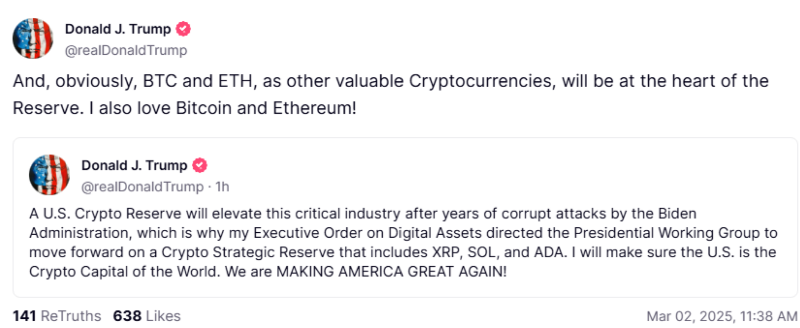The height and width of the screenshot is (328, 800).
Task: Click the @realDonaldTrump handle on the main post
Action: (x=126, y=49)
